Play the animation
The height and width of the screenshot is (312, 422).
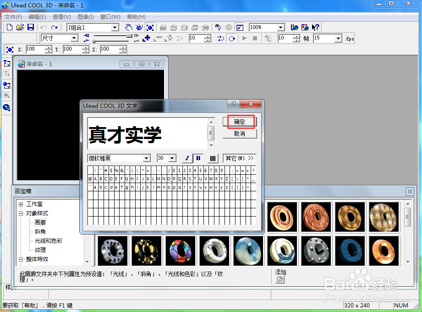click(245, 39)
